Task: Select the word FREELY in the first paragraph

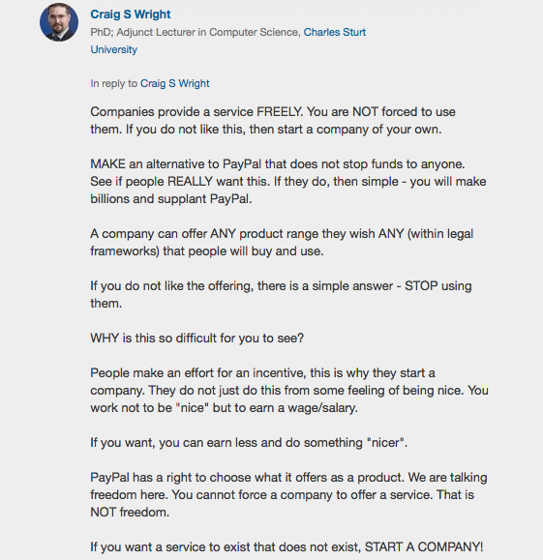Action: tap(280, 112)
